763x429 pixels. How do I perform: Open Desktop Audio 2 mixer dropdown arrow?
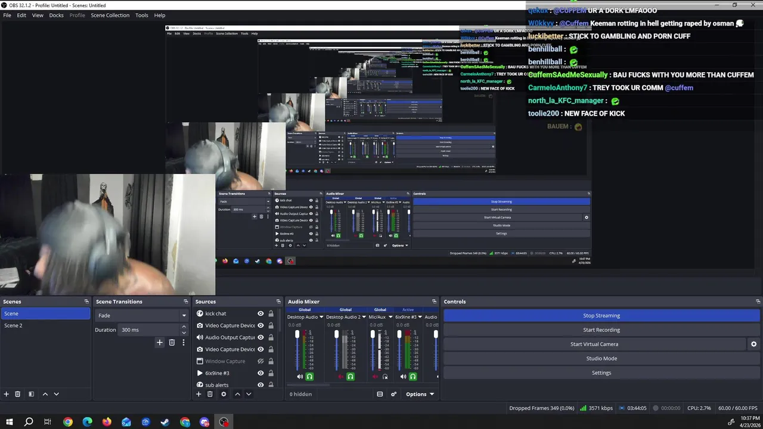[364, 317]
